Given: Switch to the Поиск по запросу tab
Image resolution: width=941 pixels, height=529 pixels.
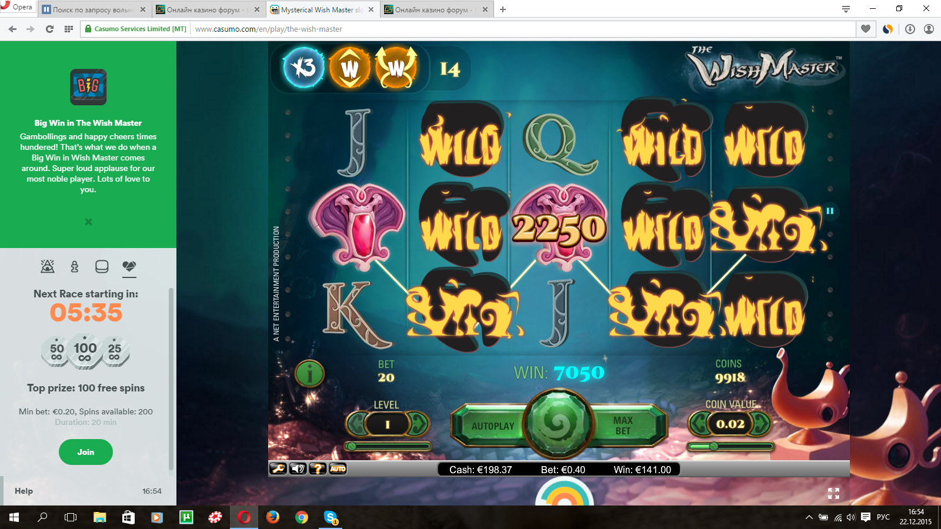Looking at the screenshot, I should click(94, 9).
